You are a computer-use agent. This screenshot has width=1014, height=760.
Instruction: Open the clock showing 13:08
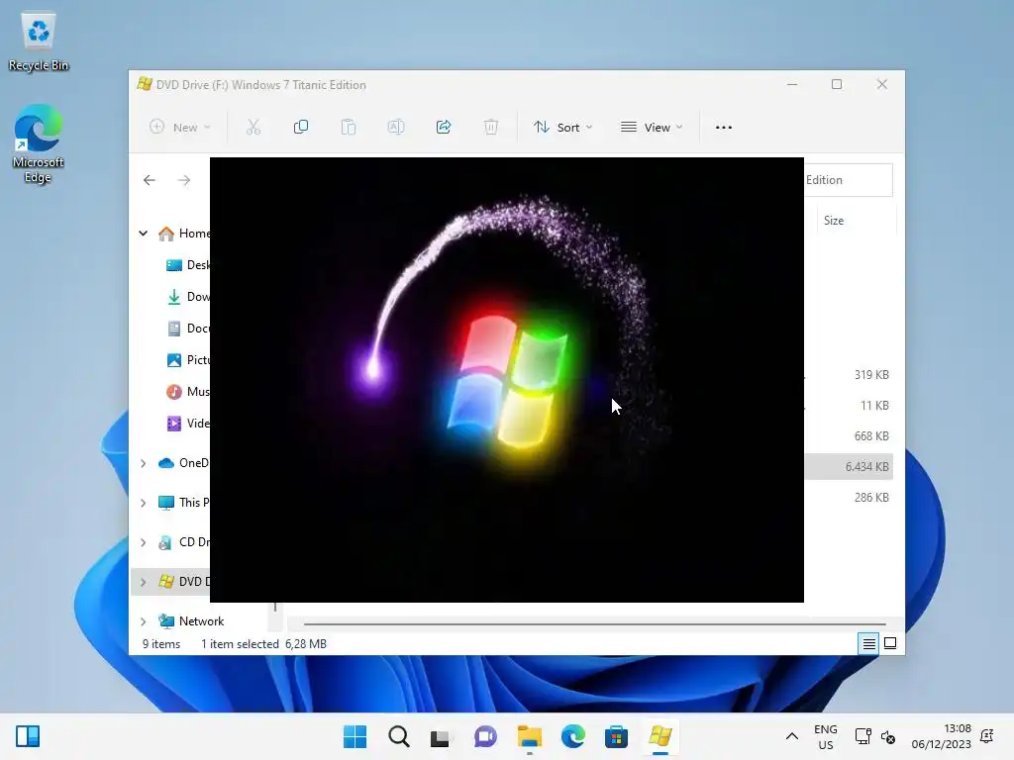[x=942, y=736]
